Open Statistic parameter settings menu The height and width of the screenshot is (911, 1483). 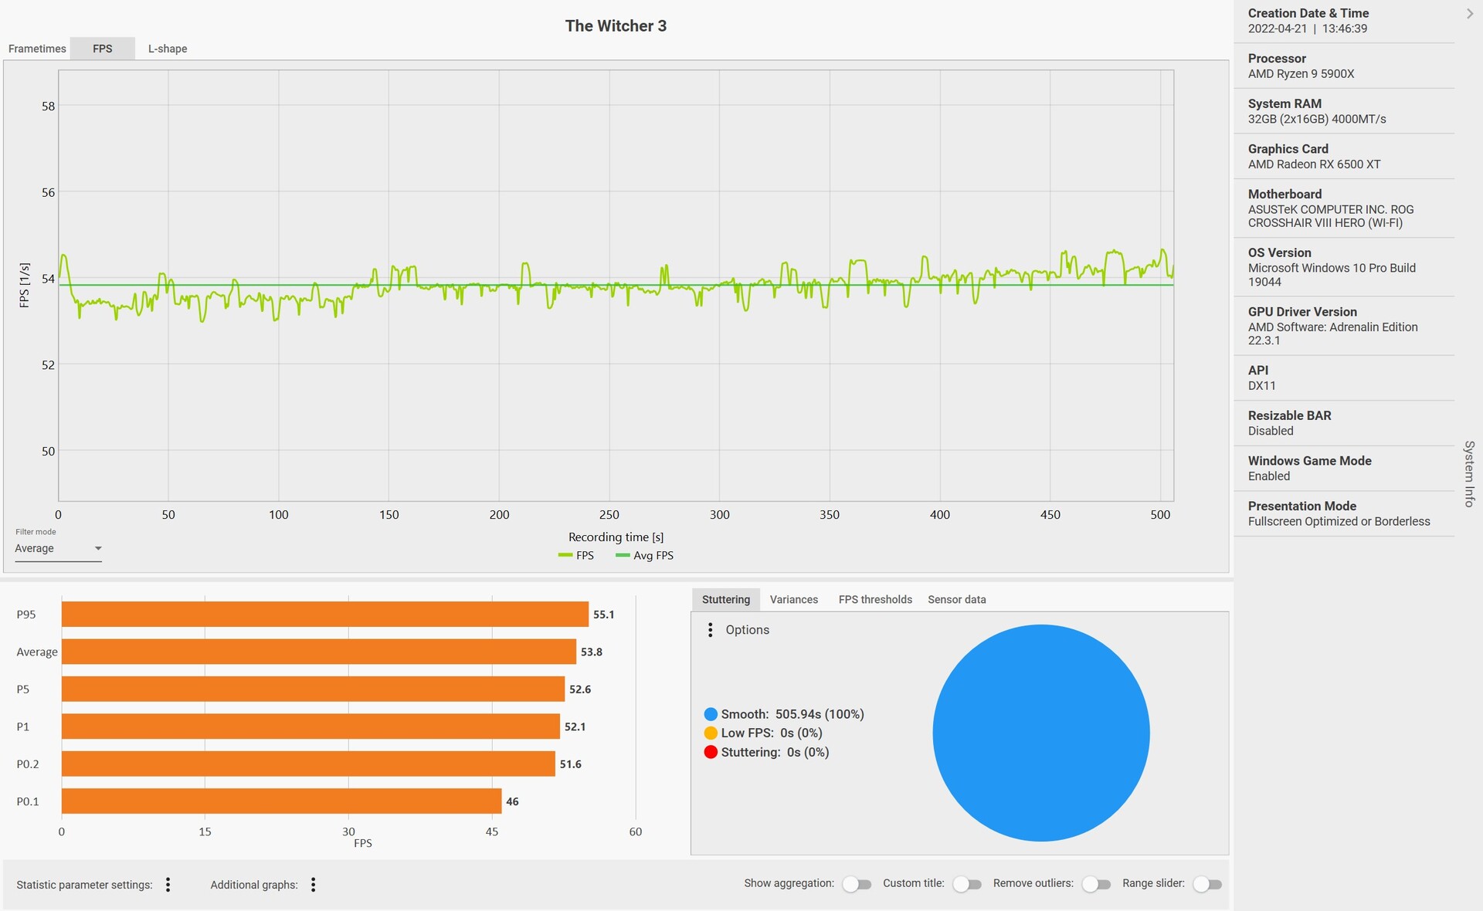point(168,885)
